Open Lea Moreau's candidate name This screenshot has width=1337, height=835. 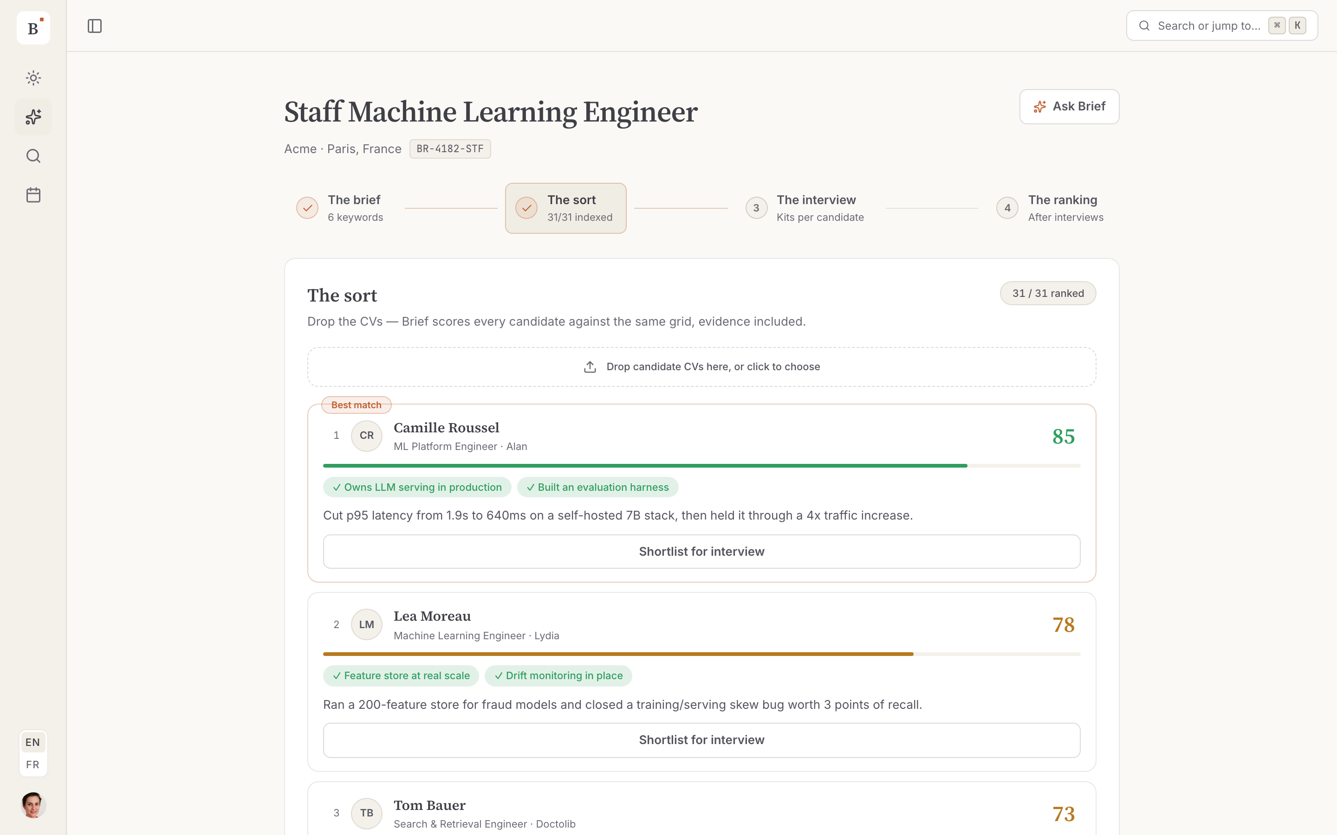[x=432, y=617]
